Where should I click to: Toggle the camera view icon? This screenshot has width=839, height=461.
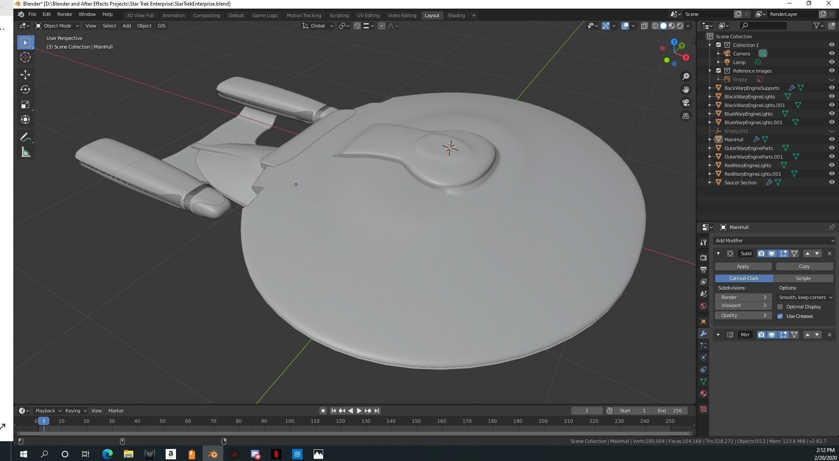click(686, 103)
